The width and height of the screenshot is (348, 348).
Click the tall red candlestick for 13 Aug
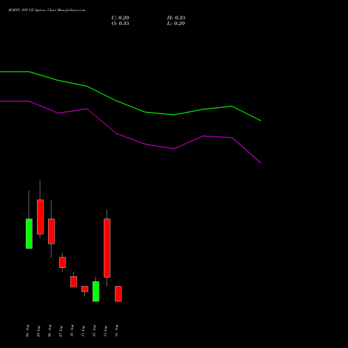pos(107,248)
